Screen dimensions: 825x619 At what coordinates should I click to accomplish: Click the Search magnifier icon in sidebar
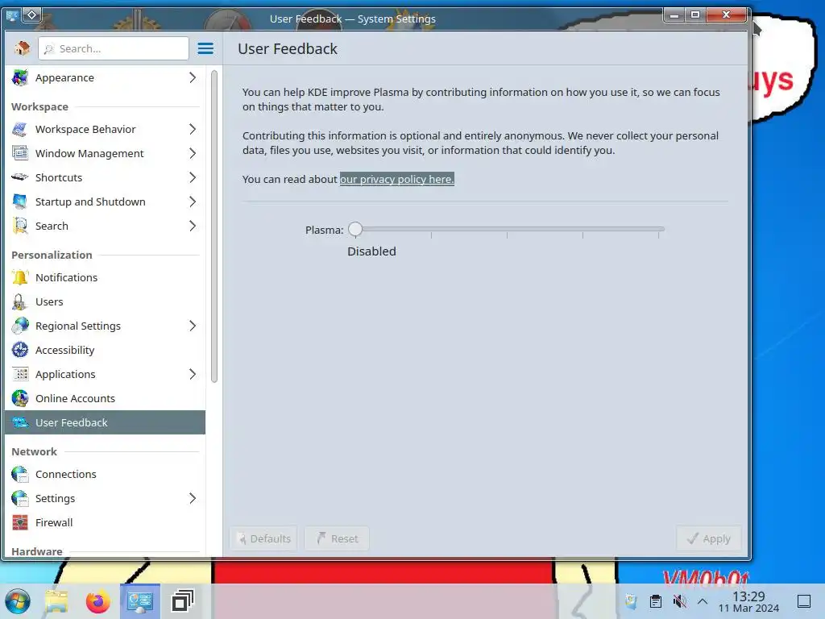(20, 226)
